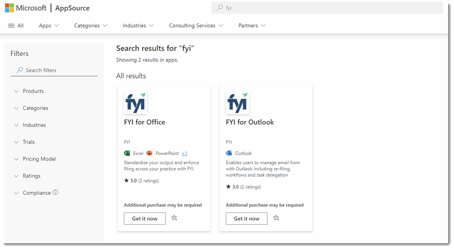
Task: Click Get it now for FYI for Office
Action: (x=145, y=219)
